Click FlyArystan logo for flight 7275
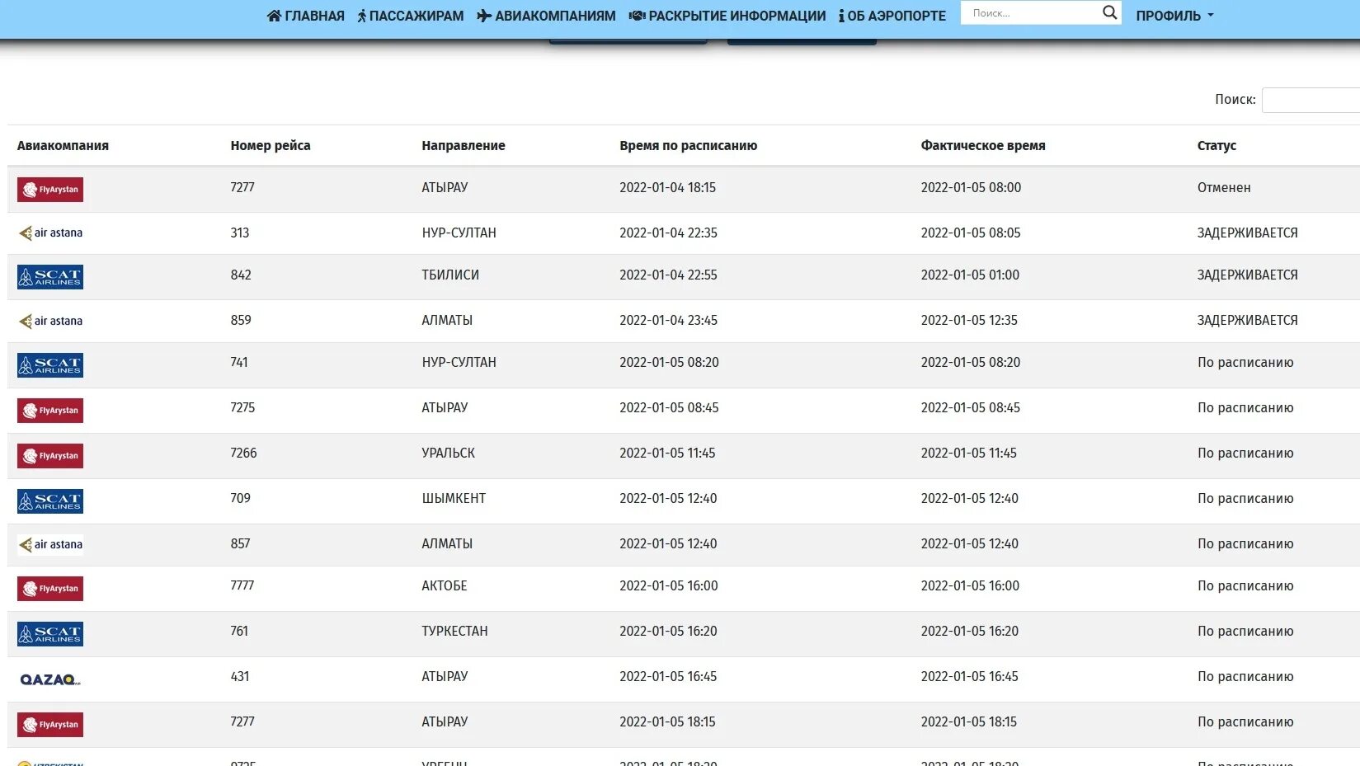Viewport: 1360px width, 766px height. pos(50,411)
